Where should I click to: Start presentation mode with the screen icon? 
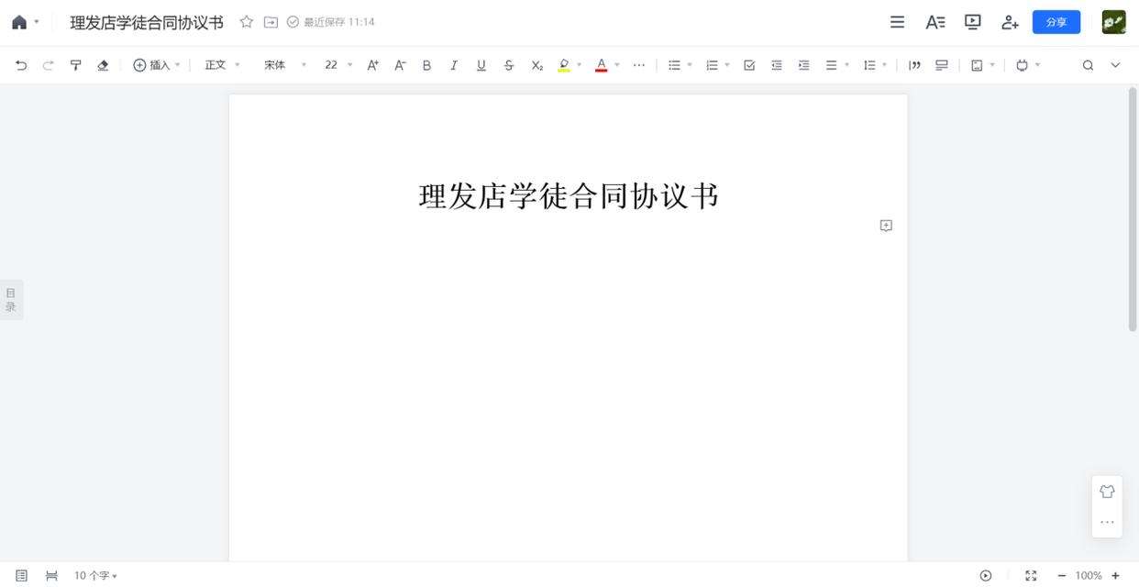pos(973,22)
